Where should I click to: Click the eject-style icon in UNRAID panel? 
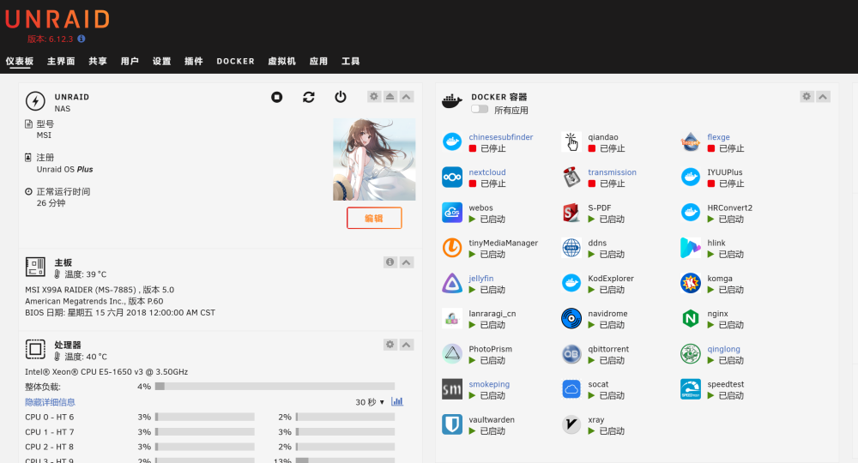(390, 97)
